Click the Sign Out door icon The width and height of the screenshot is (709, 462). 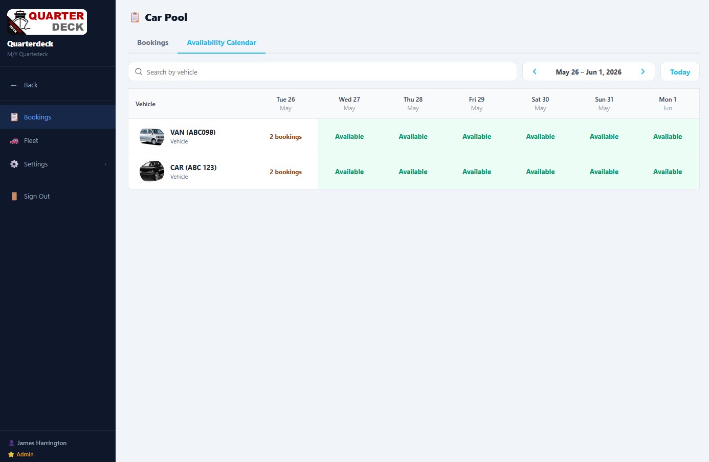[14, 197]
